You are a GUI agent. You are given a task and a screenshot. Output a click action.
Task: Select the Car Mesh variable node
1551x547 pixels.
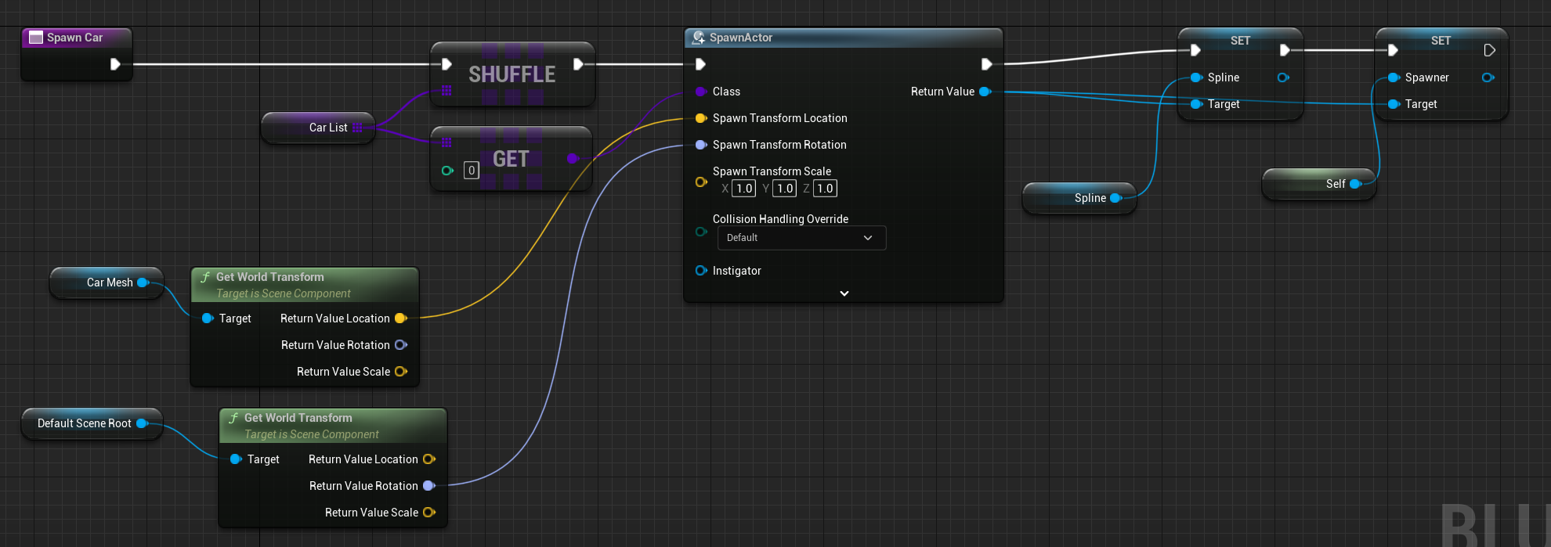click(x=106, y=282)
